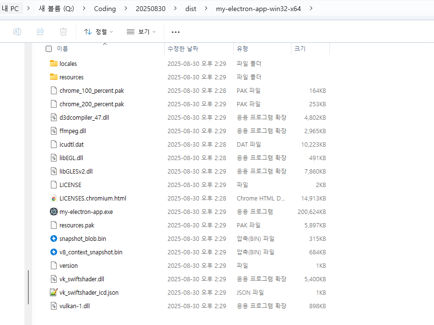Image resolution: width=434 pixels, height=325 pixels.
Task: Click the vk_swiftshader_icd.json file icon
Action: 54,292
